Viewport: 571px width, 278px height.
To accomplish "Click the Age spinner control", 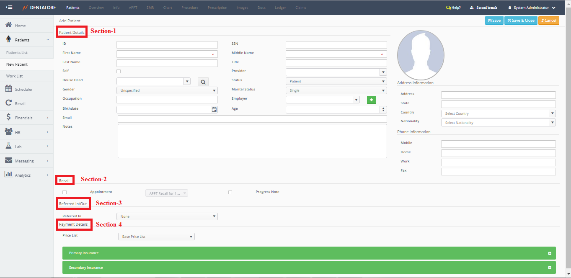I will [383, 109].
